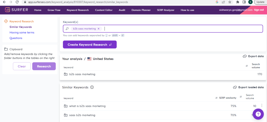Viewport: 267px width, 122px height.
Task: Click the share page icon
Action: (x=223, y=2)
